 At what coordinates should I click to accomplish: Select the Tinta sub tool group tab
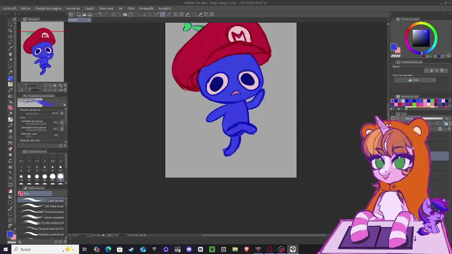click(35, 193)
